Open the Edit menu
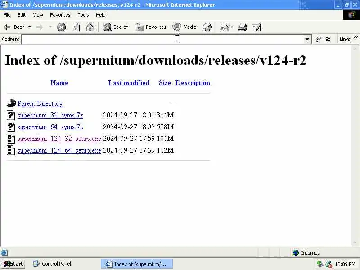This screenshot has height=270, width=360. coord(22,15)
